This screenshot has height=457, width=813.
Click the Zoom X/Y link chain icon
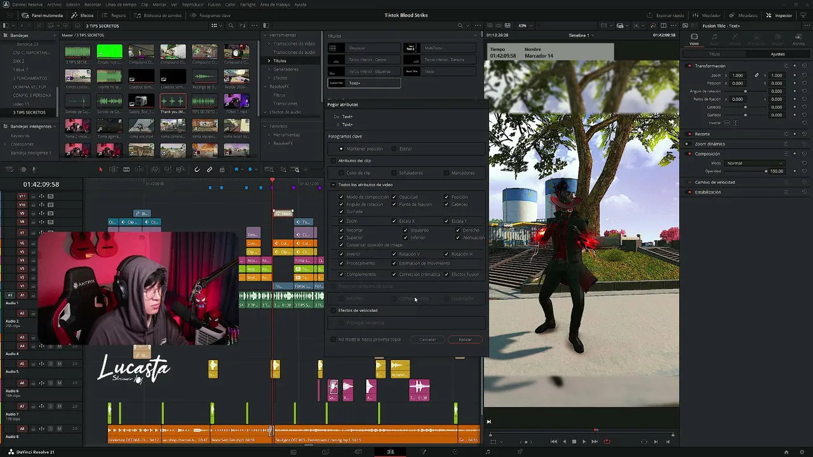pyautogui.click(x=756, y=76)
